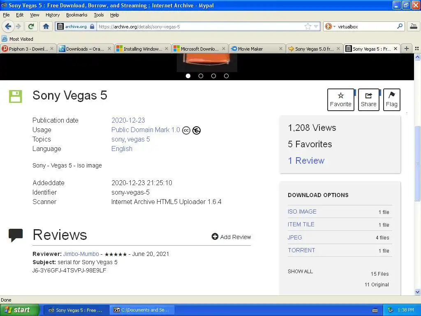Screen dimensions: 421x316
Task: Open the Tools menu
Action: (x=99, y=15)
